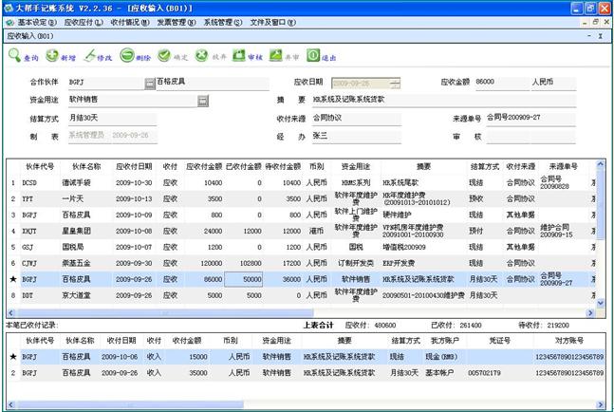Select the 星皇集团 partner name cell
The width and height of the screenshot is (614, 412).
pyautogui.click(x=85, y=231)
